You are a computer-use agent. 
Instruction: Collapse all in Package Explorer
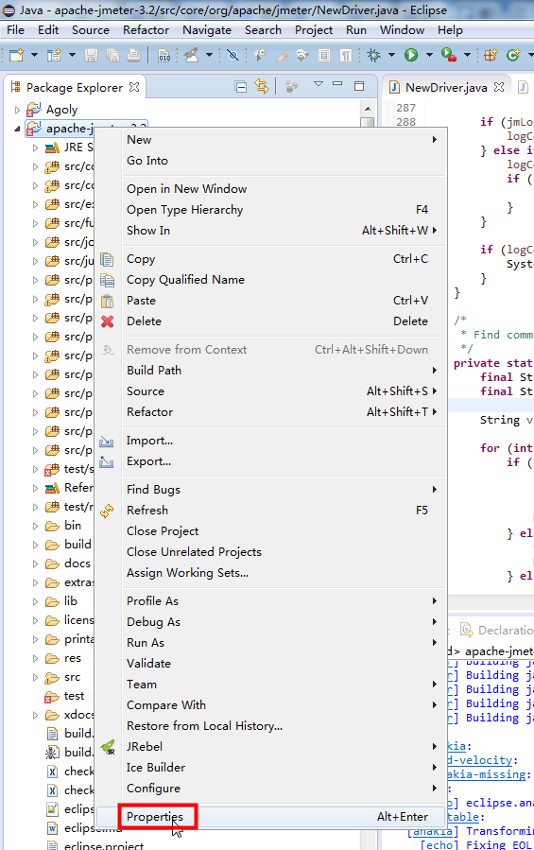[x=241, y=86]
